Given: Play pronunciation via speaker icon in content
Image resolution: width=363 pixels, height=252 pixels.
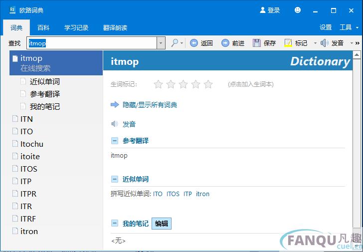Looking at the screenshot, I should [115, 124].
